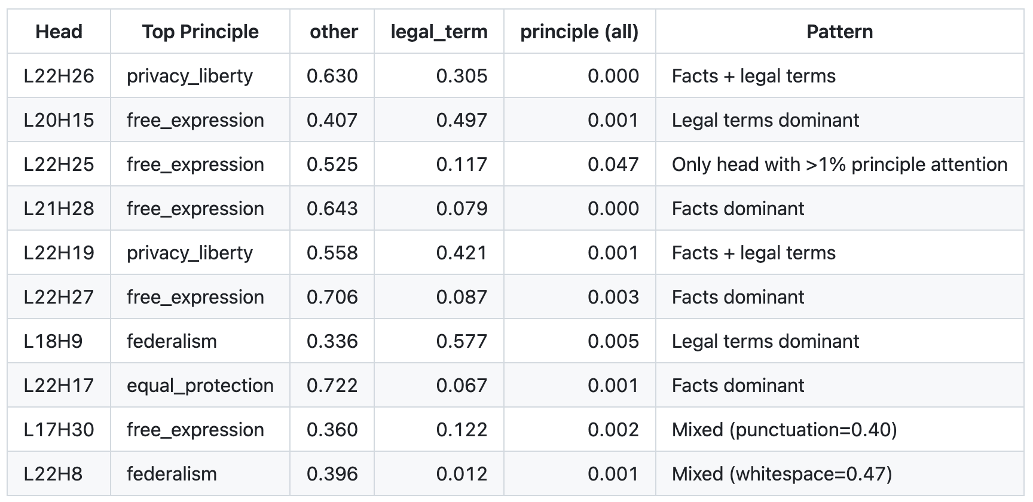Click the L22H25 head cell
Screen dimensions: 1033x502
coord(59,164)
